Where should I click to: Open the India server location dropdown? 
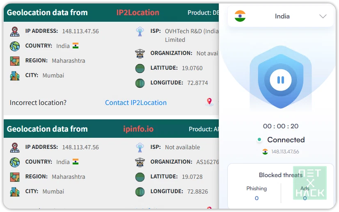point(280,16)
